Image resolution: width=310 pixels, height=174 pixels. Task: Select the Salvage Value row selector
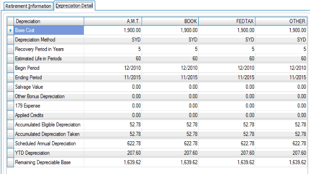tap(11, 87)
